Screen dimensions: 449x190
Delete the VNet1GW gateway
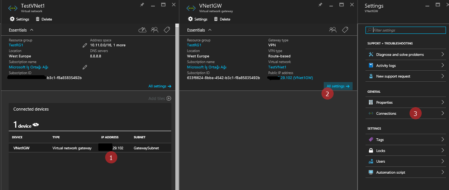pos(222,19)
